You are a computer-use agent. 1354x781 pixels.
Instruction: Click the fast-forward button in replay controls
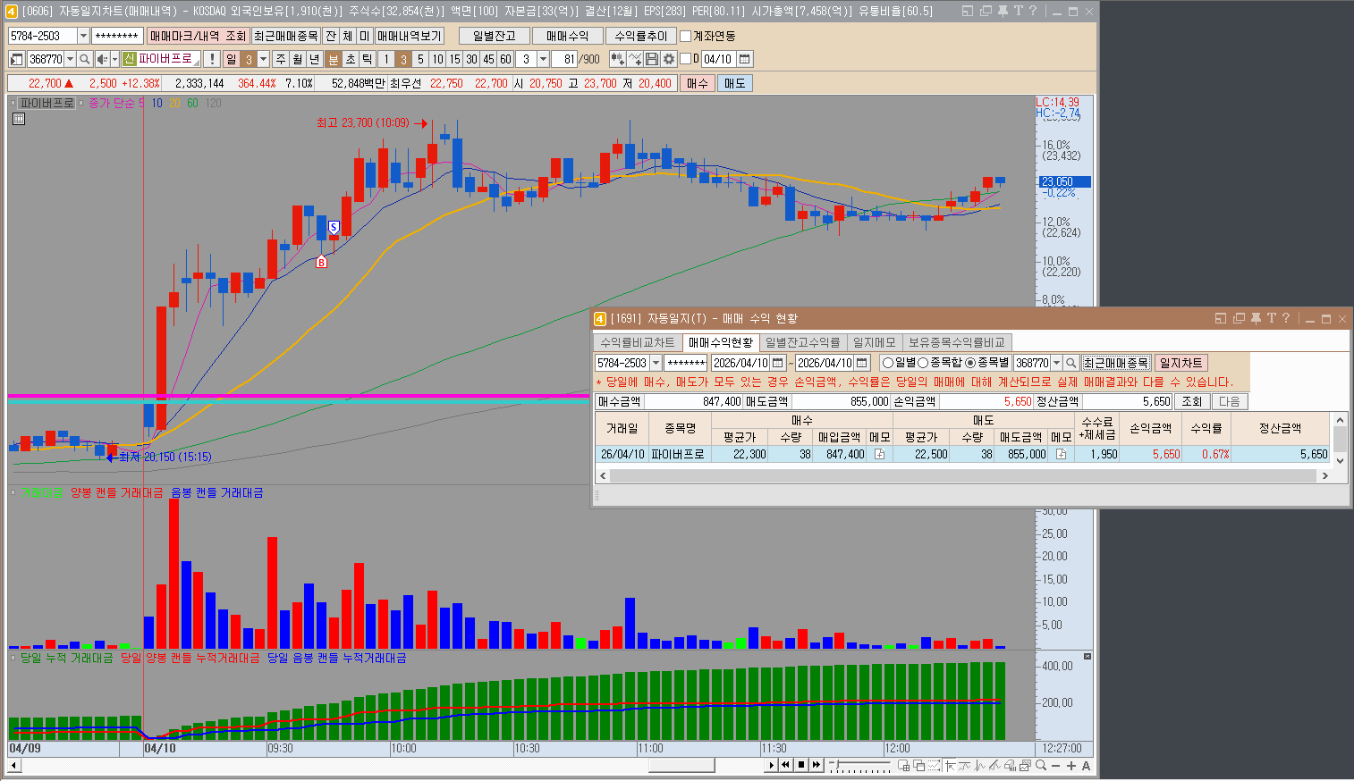pyautogui.click(x=816, y=765)
